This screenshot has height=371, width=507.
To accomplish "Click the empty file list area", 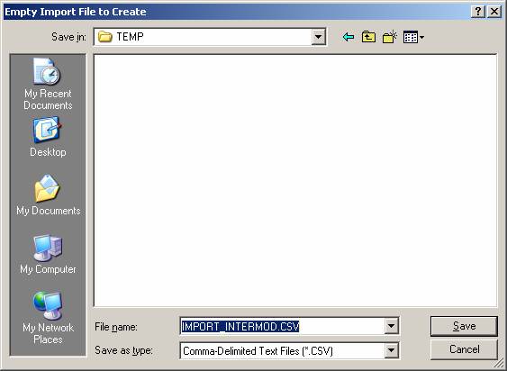I will [295, 180].
